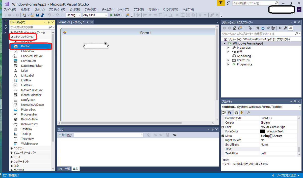Screen dimensions: 303x178
Task: Open the デバッグ(D) menu
Action: pos(91,9)
